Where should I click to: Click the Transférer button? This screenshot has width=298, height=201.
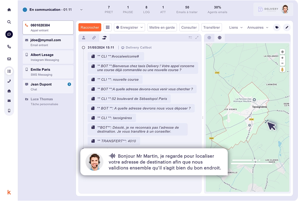click(212, 27)
